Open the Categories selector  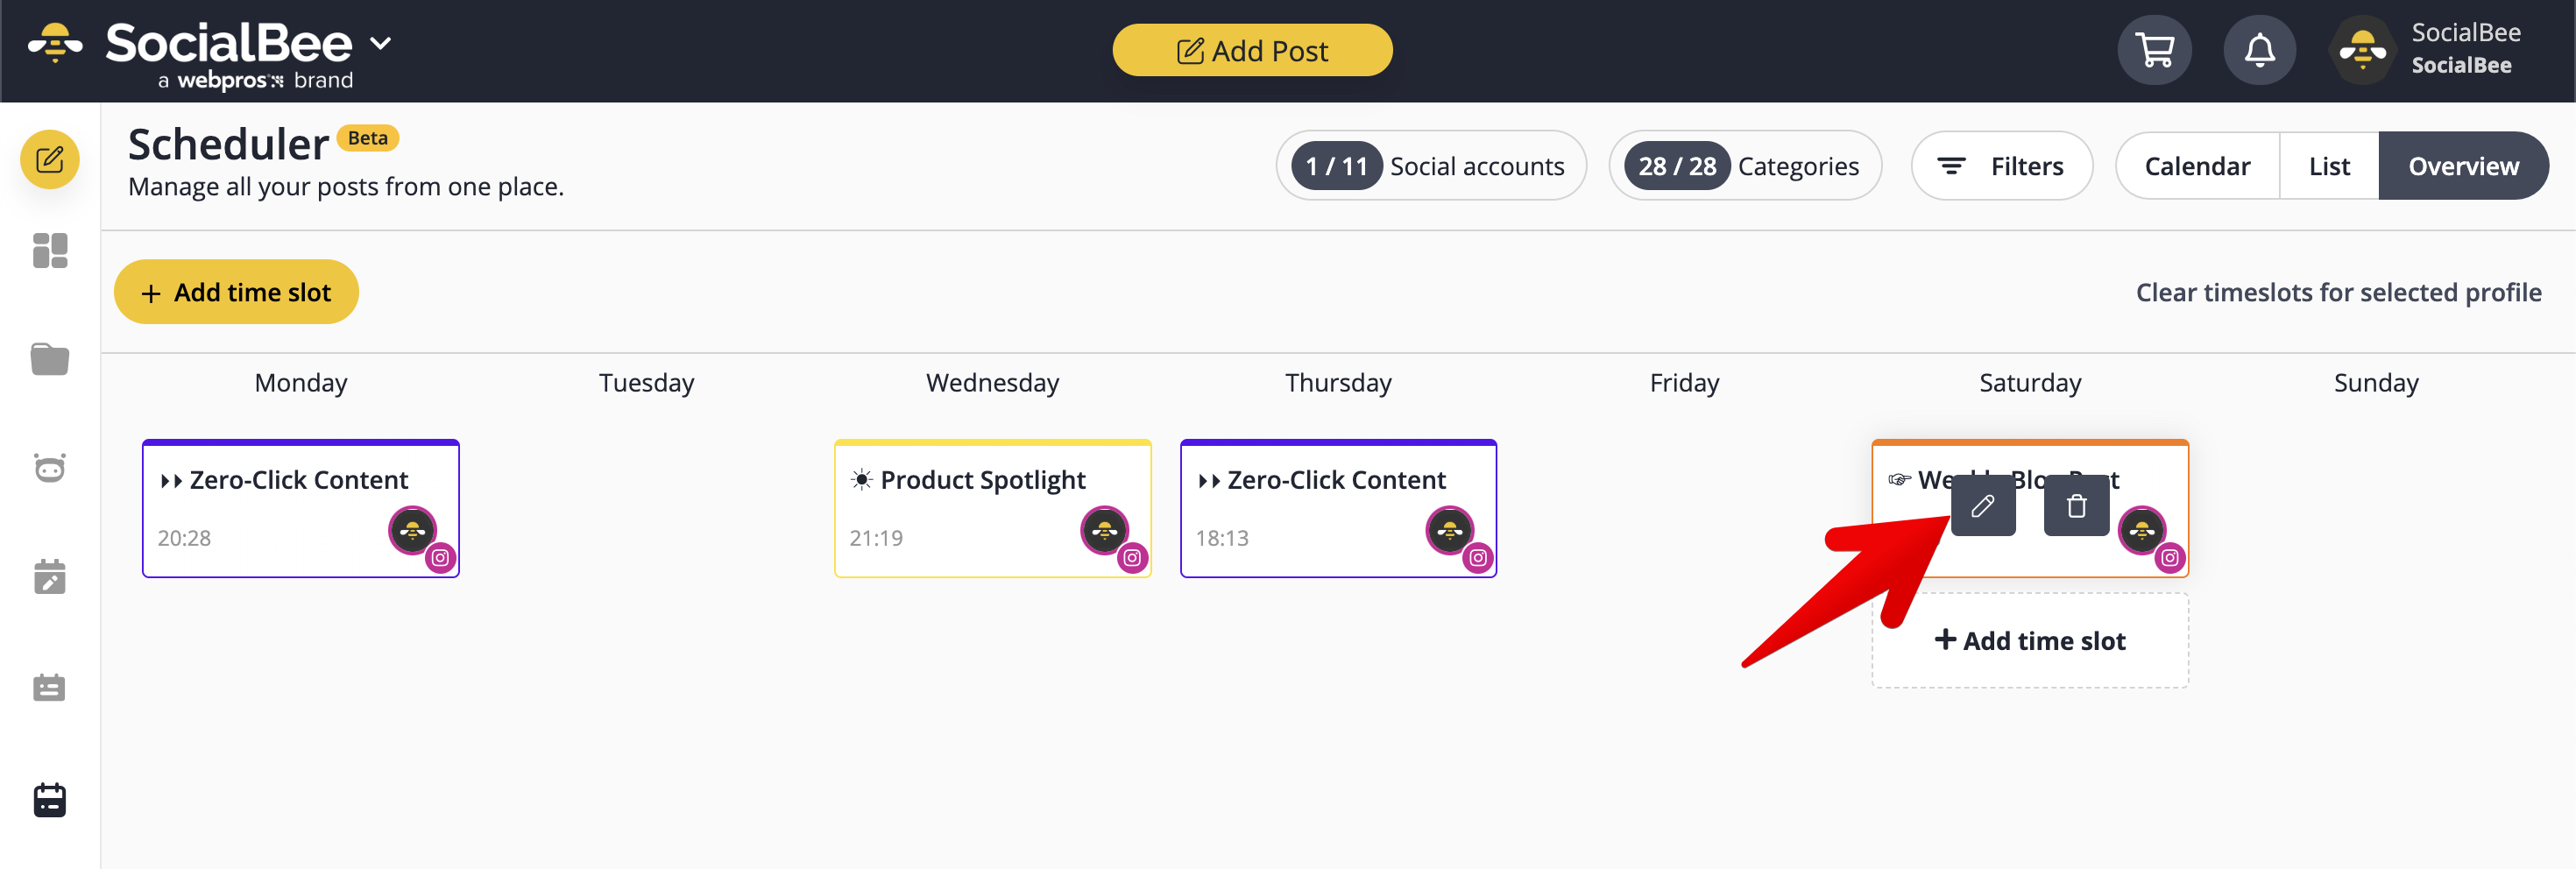1745,166
